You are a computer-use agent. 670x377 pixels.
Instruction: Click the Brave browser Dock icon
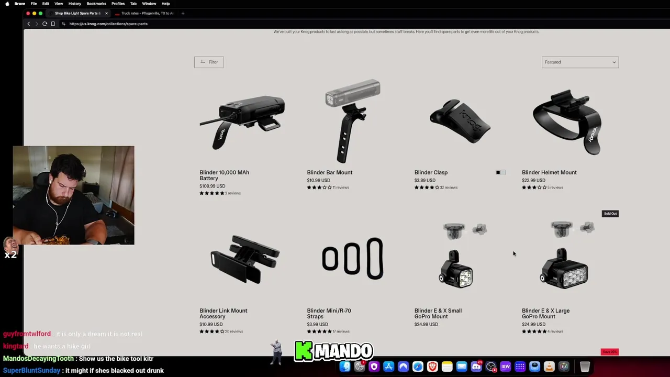click(x=432, y=367)
